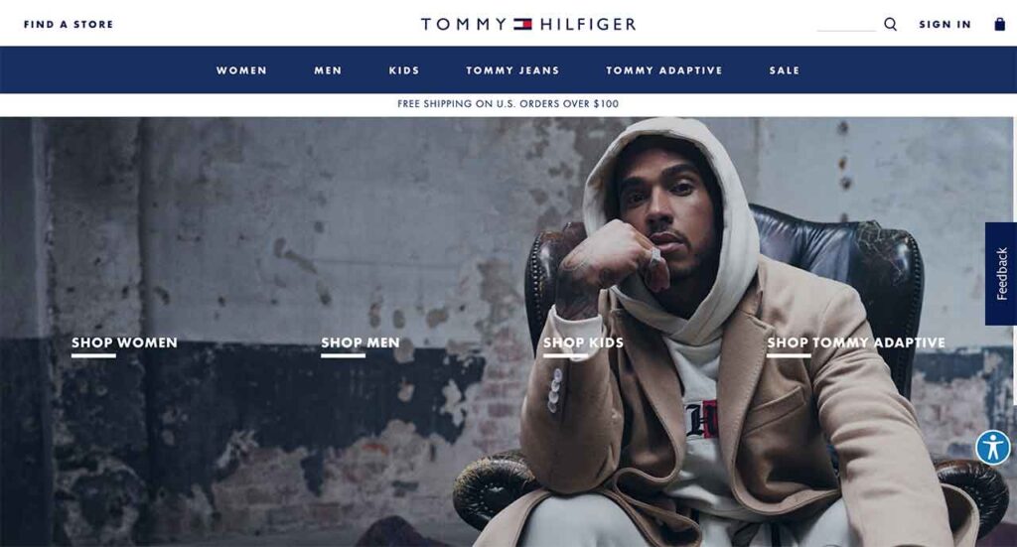
Task: Click the Sign In link
Action: (945, 24)
